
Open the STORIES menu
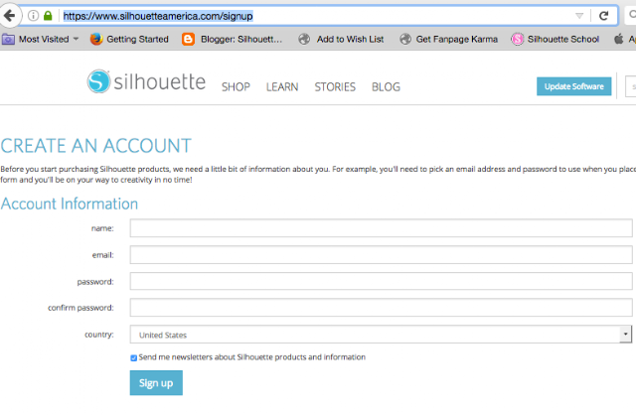click(335, 86)
